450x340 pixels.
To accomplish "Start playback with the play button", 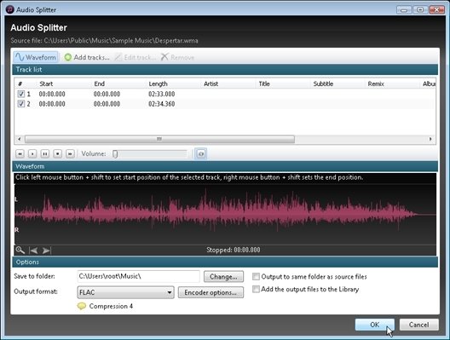I will tap(32, 153).
